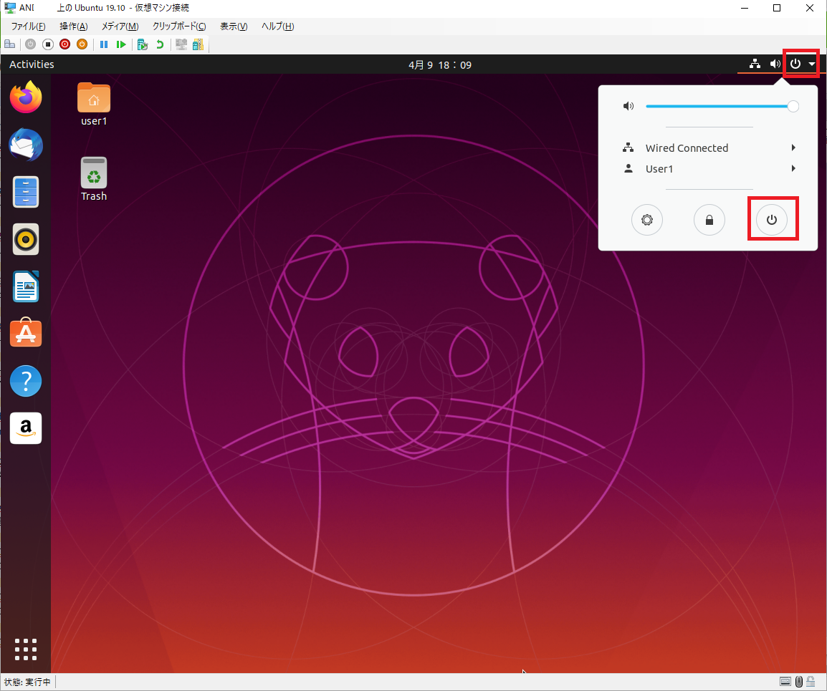The width and height of the screenshot is (827, 691).
Task: Open the Activities overview
Action: click(x=32, y=64)
